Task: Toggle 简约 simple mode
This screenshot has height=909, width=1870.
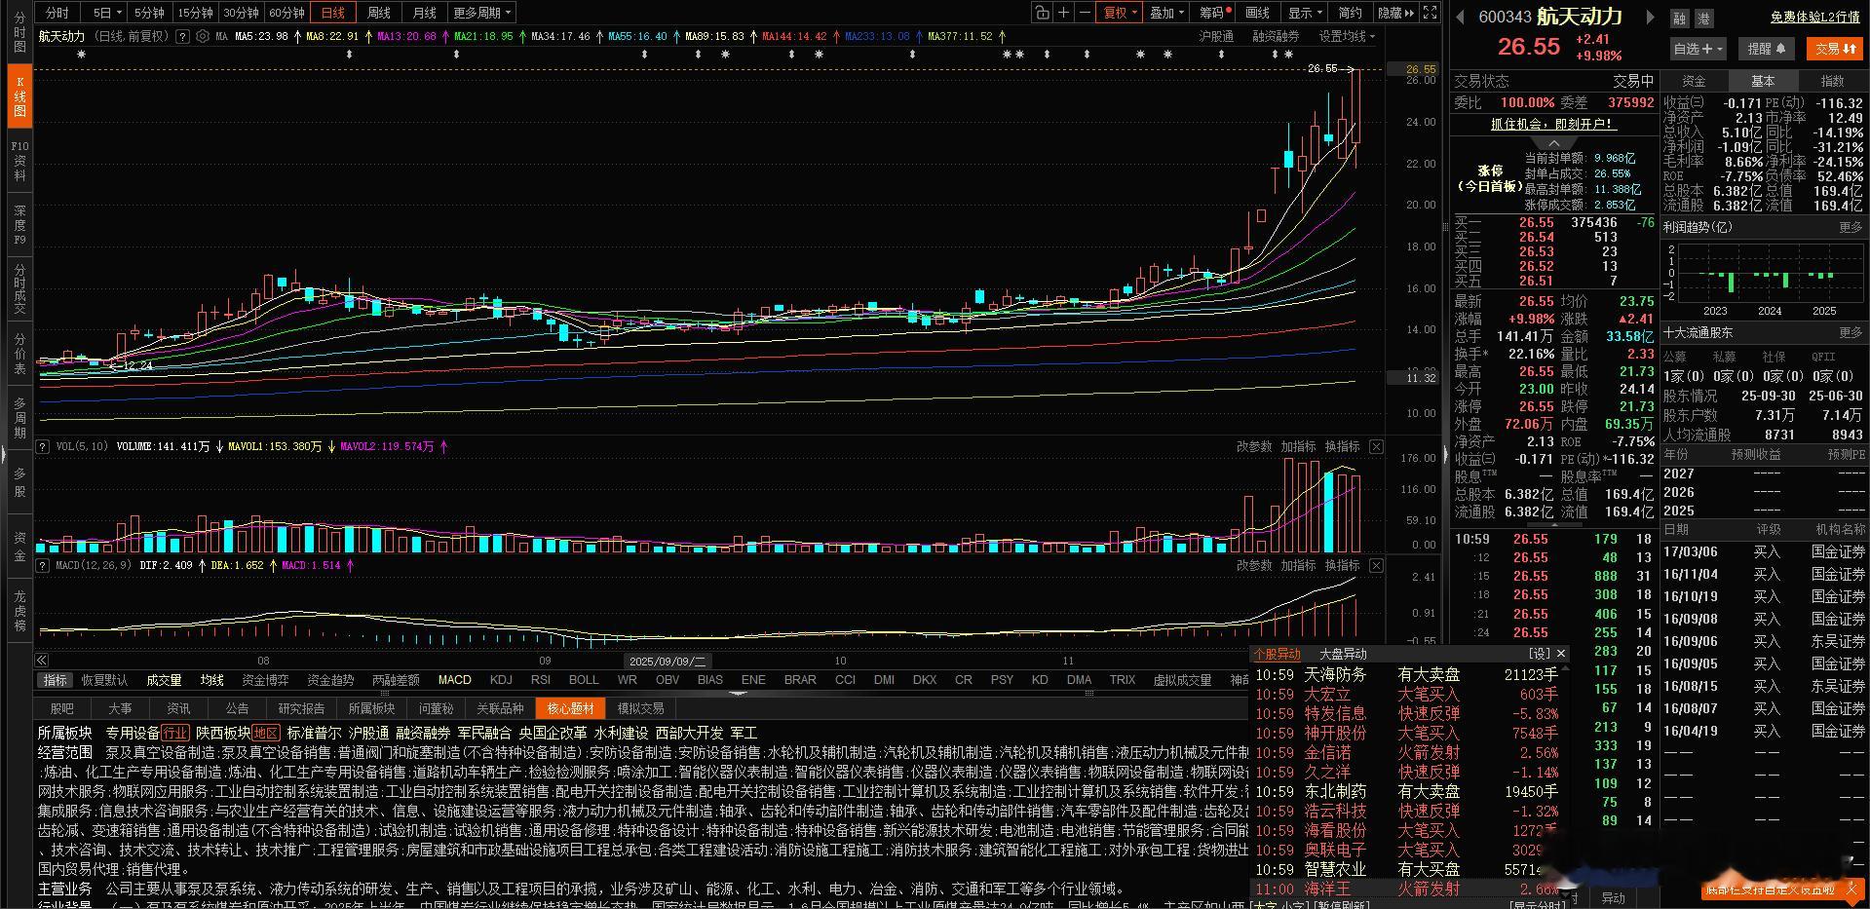Action: (1350, 13)
